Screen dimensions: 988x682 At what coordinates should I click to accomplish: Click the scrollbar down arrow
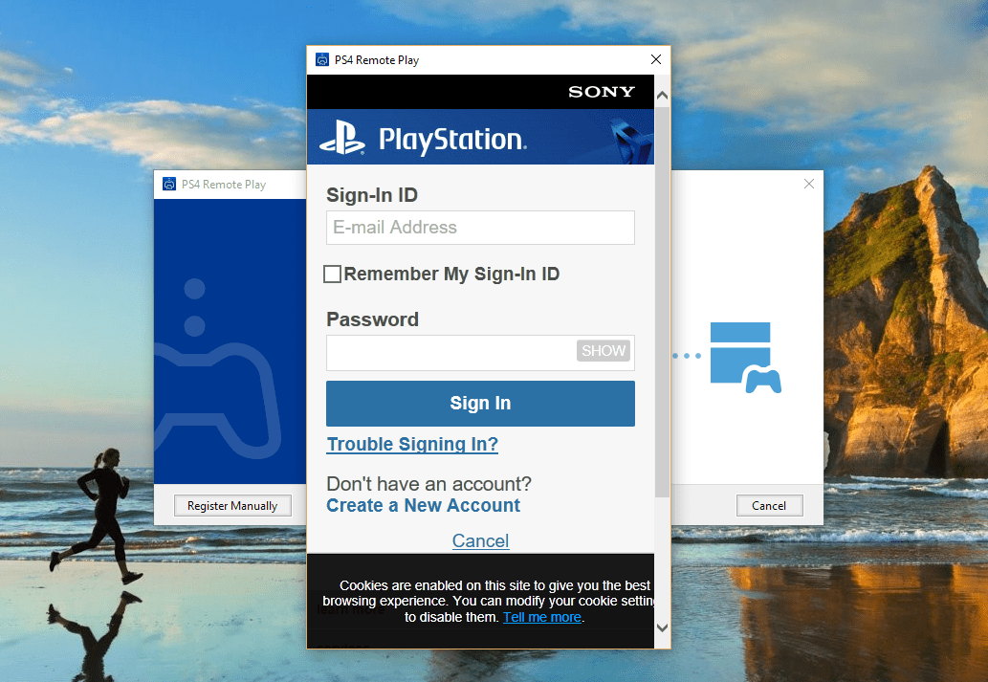point(662,627)
